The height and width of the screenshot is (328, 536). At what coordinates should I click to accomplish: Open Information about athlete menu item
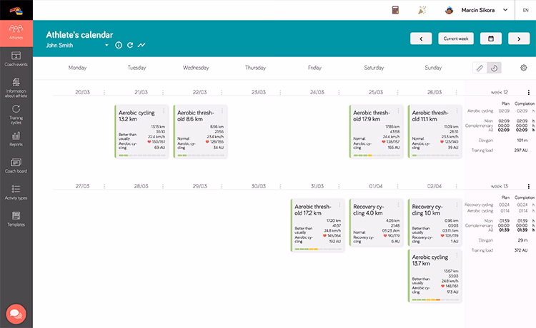point(16,86)
